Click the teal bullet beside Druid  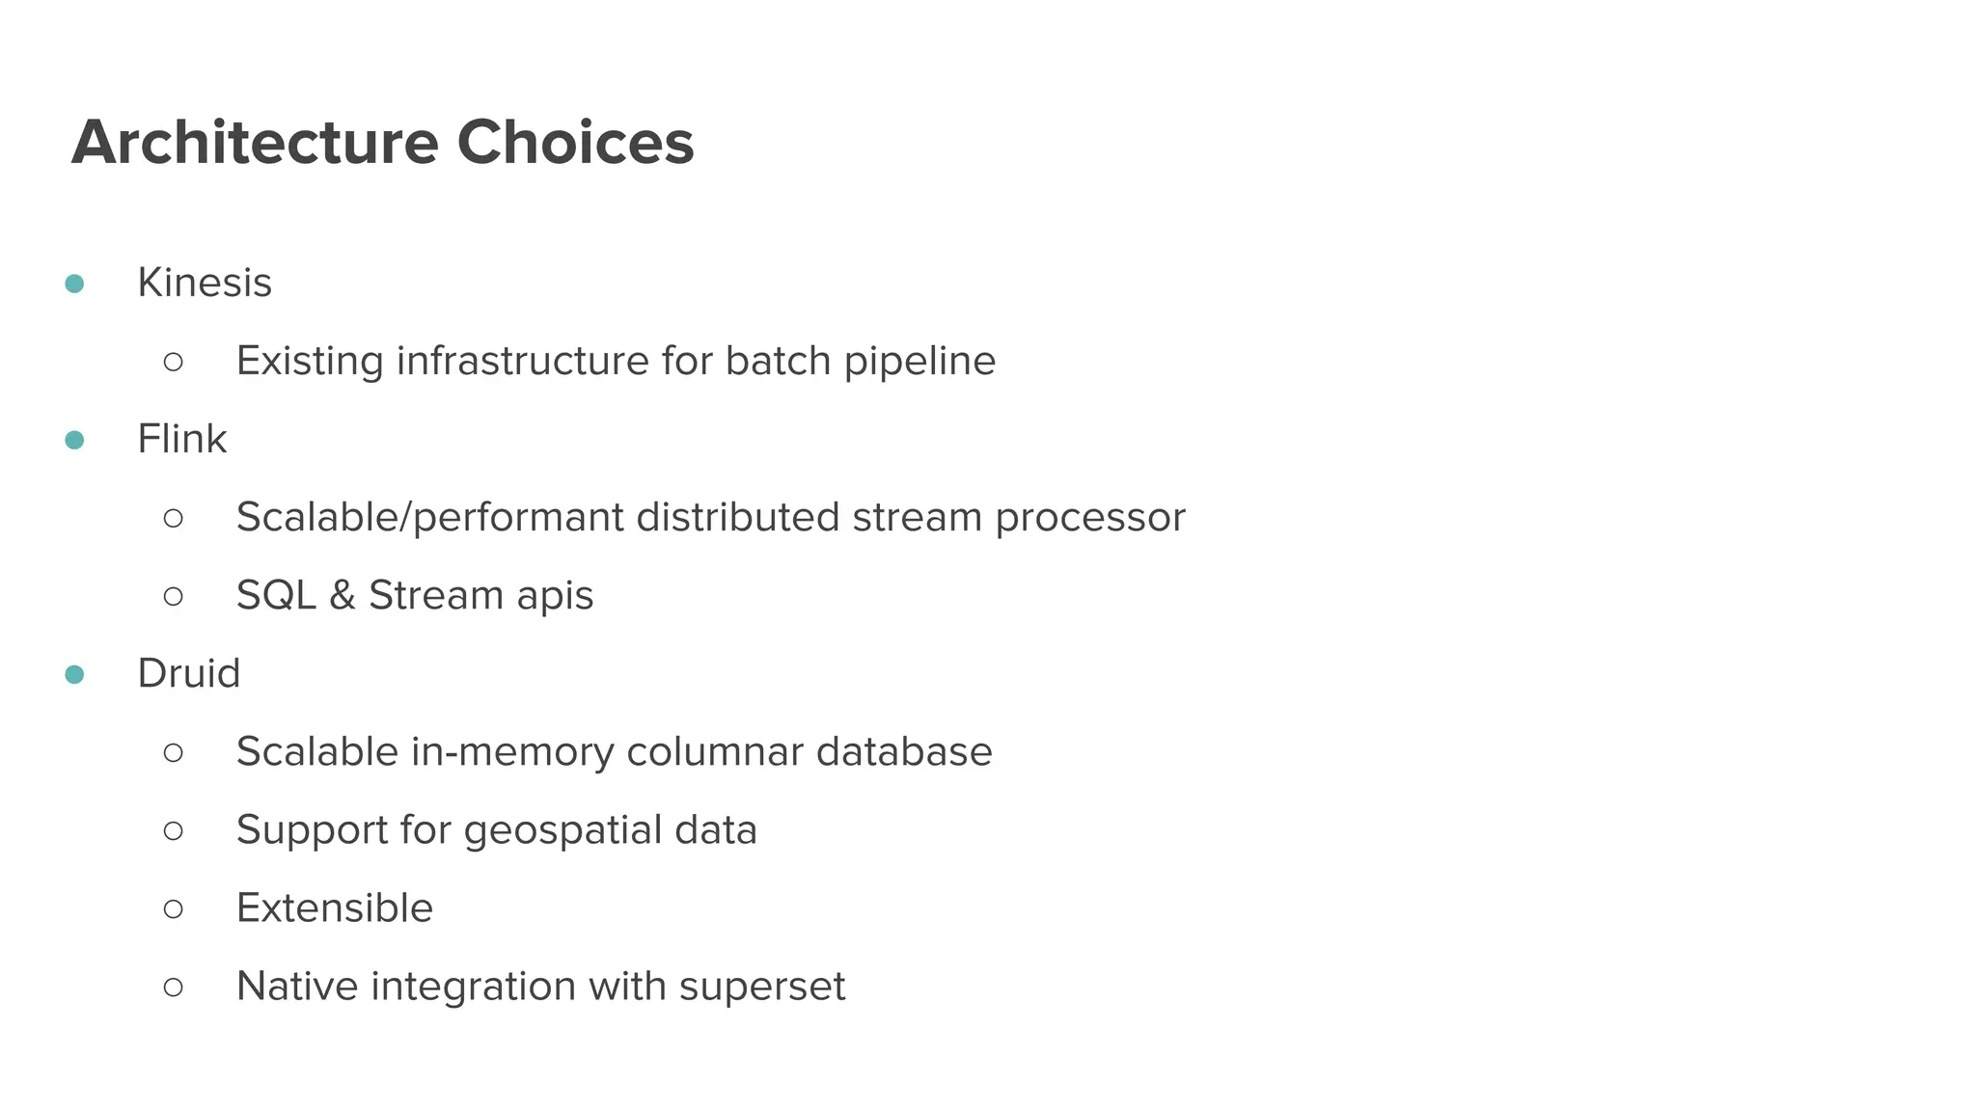pos(74,674)
